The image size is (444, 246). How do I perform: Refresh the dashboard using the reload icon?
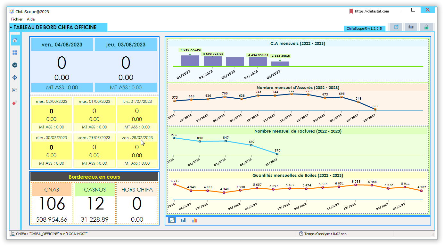396,27
